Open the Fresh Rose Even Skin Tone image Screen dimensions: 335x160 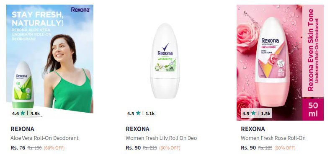280,62
